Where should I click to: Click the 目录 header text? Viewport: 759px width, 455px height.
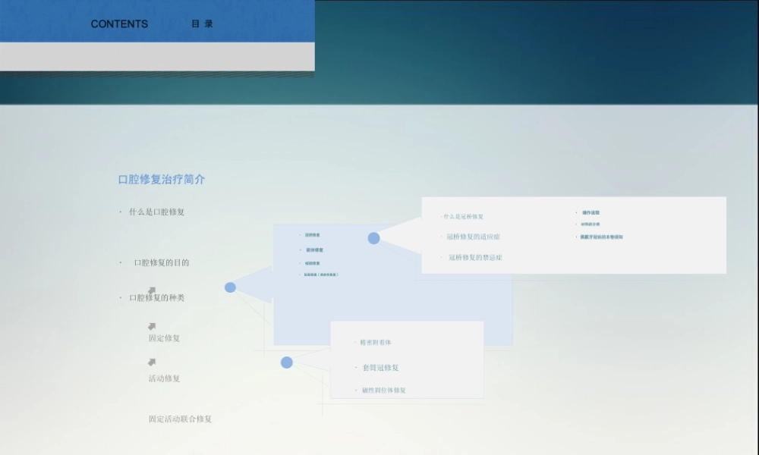point(203,24)
